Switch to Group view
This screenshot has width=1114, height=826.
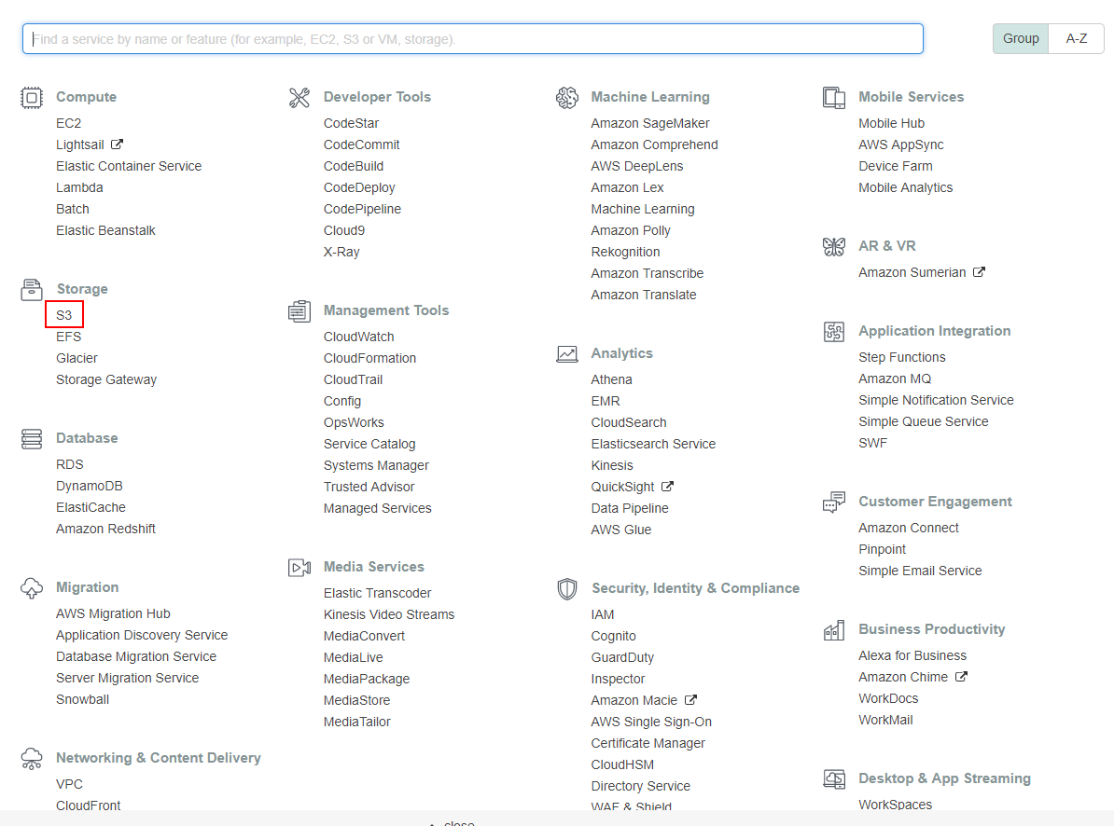tap(1021, 38)
